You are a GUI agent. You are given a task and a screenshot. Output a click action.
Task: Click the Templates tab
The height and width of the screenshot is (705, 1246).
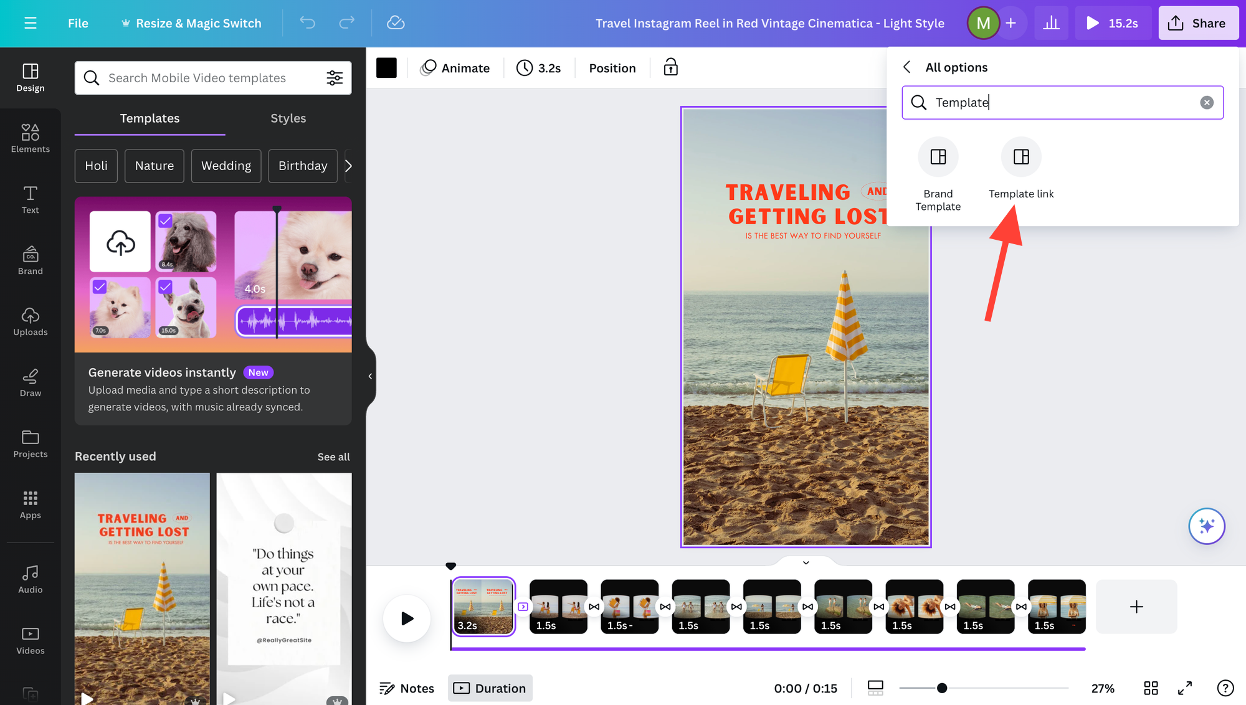150,118
